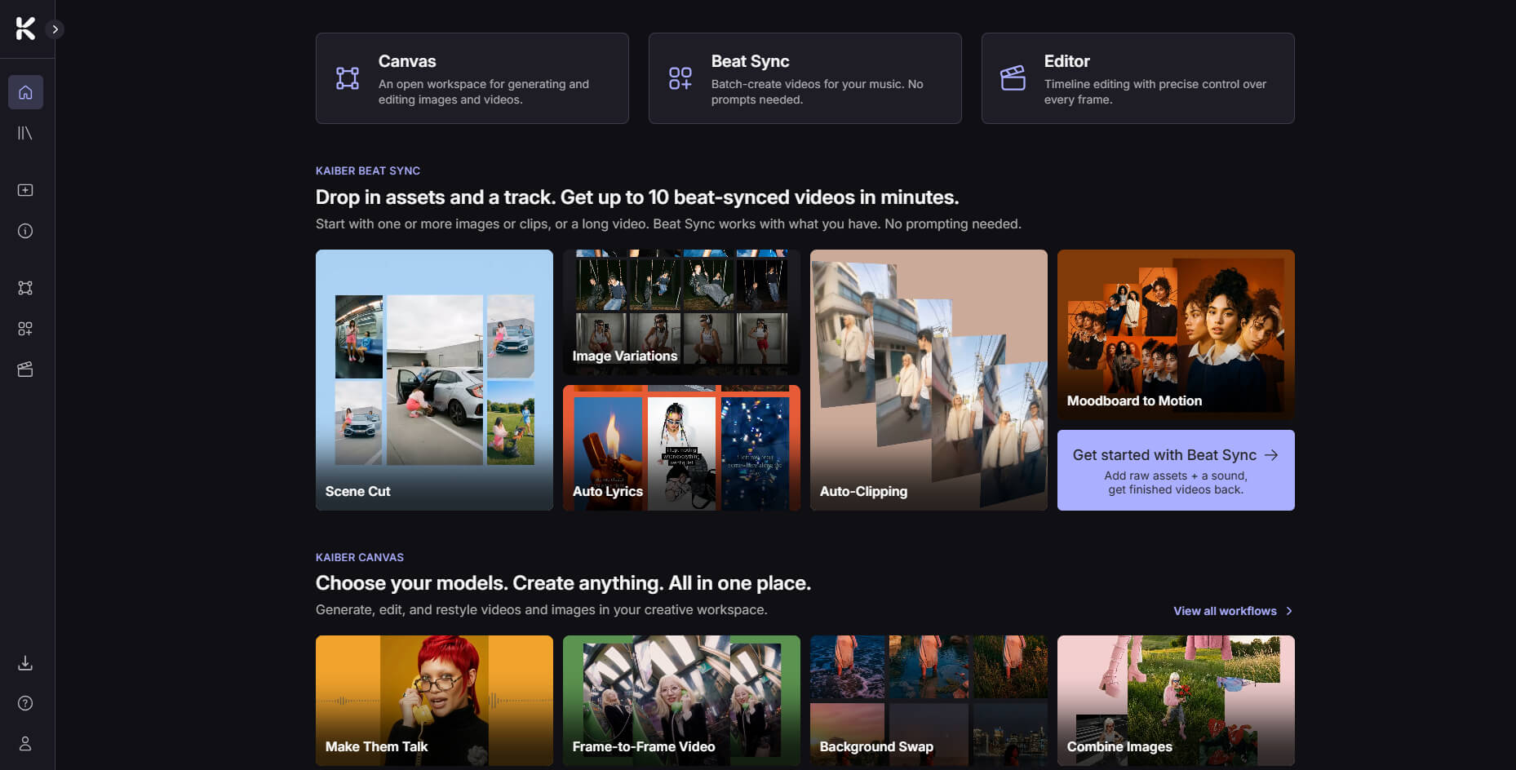This screenshot has height=770, width=1516.
Task: Click the KAIBER CANVAS section label
Action: point(360,557)
